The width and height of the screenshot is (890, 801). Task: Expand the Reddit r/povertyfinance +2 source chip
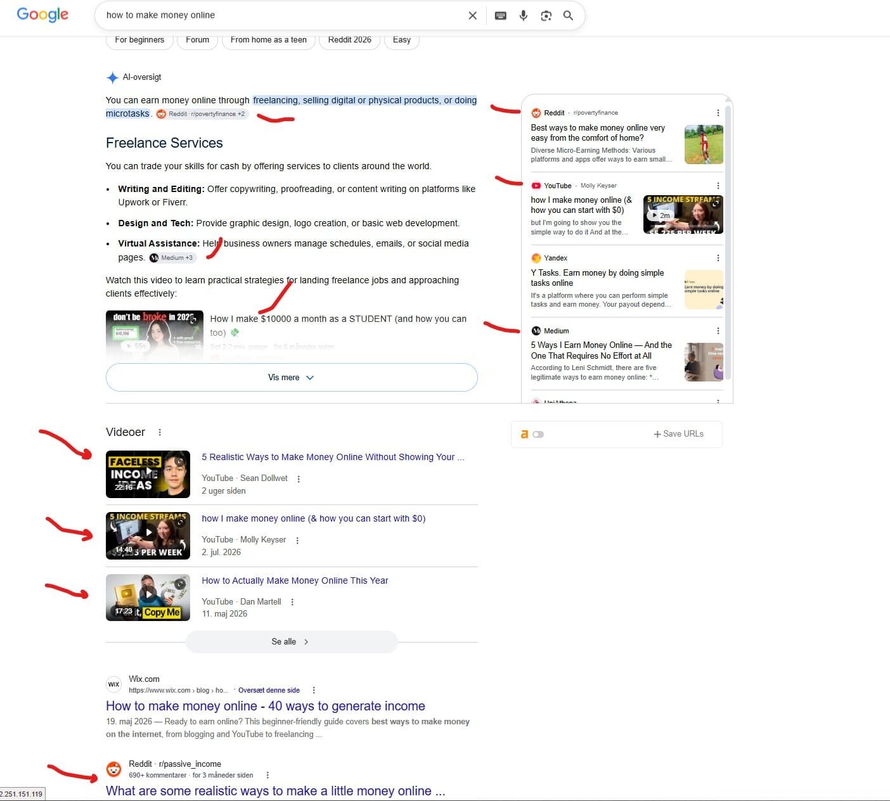pyautogui.click(x=202, y=114)
